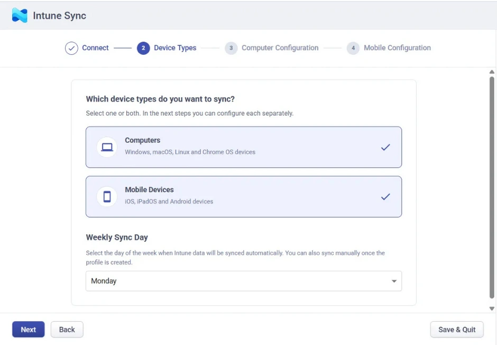Screen dimensions: 497x345
Task: Click the scrollbar down arrow
Action: pos(492,309)
